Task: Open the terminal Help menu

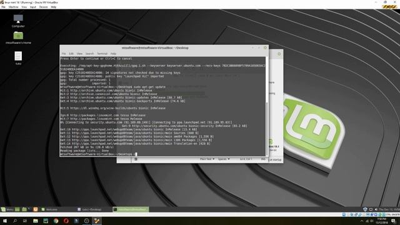Action: click(x=113, y=54)
